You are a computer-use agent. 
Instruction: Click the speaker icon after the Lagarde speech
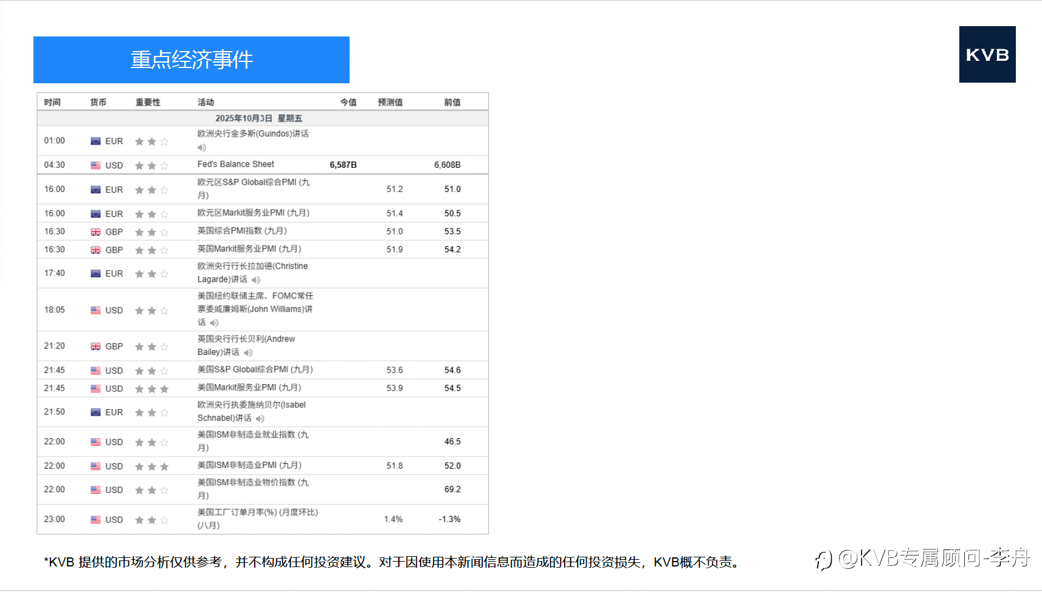click(x=256, y=280)
